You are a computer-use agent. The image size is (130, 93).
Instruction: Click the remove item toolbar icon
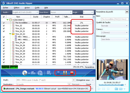33,73
